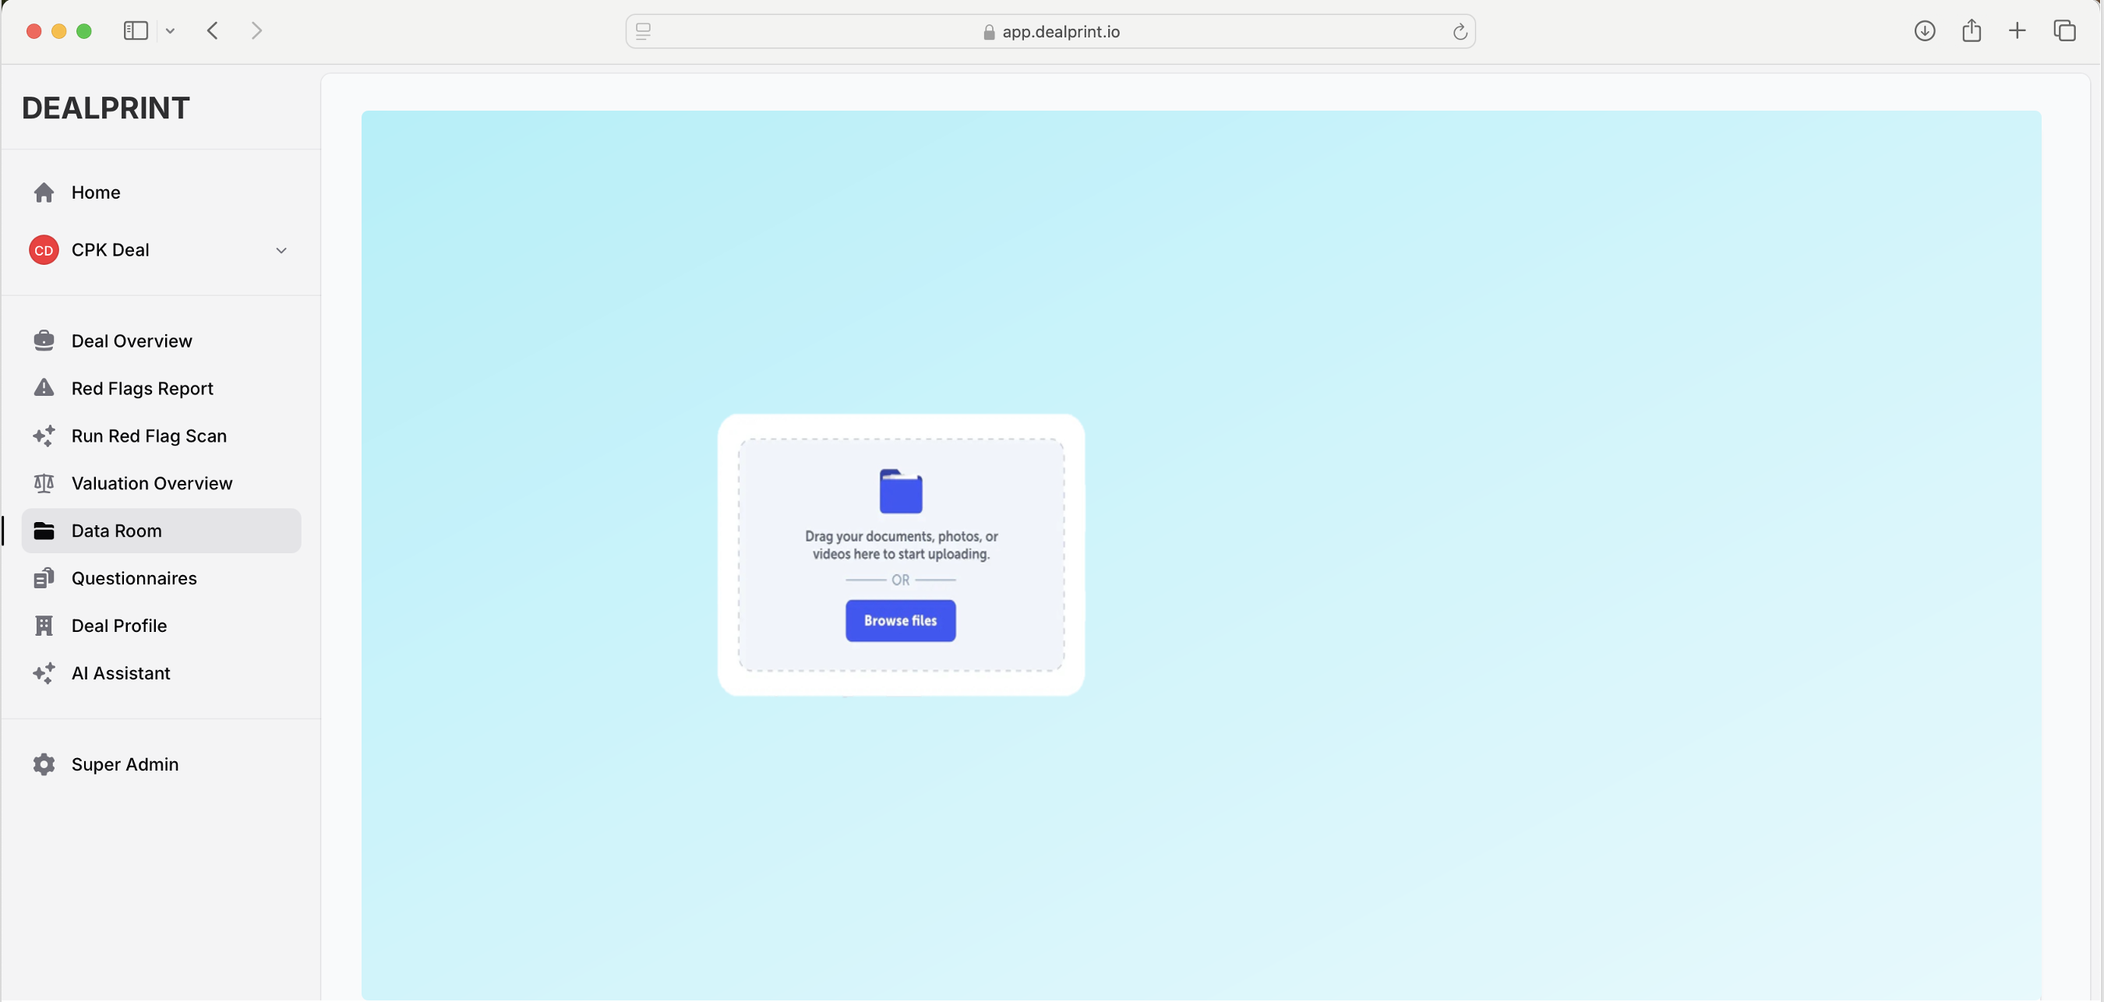Open the Red Flags Report warning icon
This screenshot has width=2104, height=1002.
tap(44, 388)
